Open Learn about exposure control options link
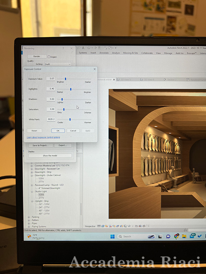 (x=43, y=138)
